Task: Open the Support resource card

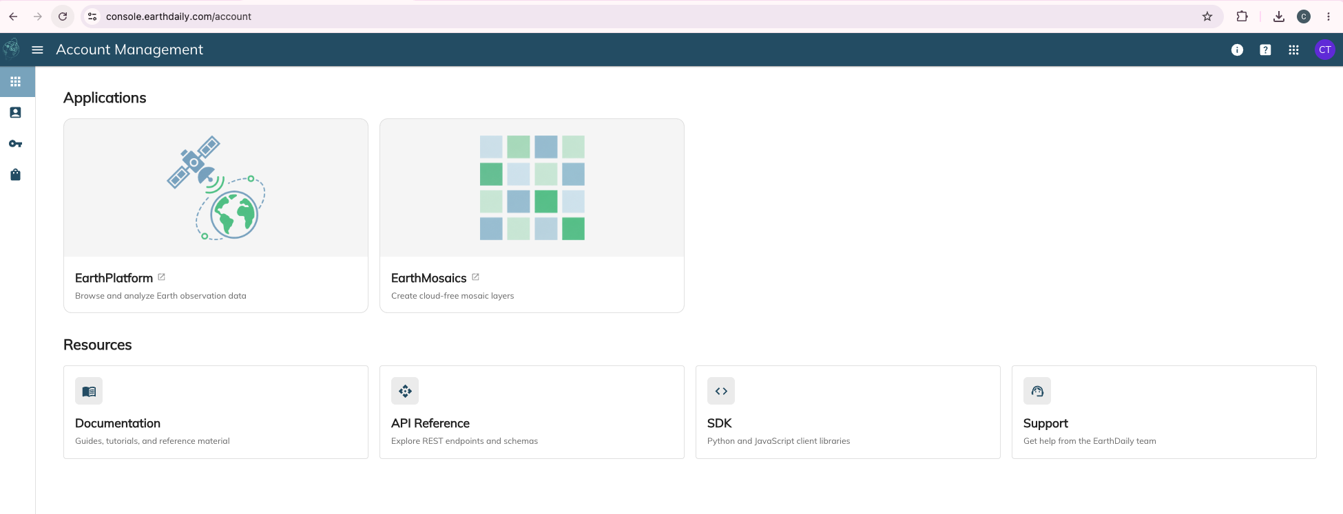Action: 1164,412
